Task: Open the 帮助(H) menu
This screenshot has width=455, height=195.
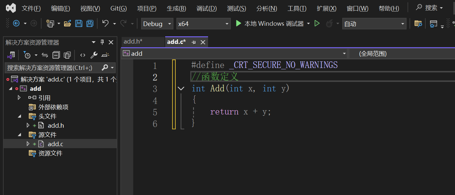Action: (x=389, y=8)
